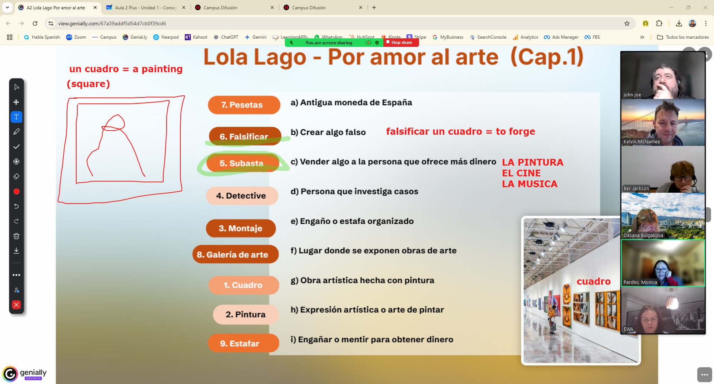Click the 1. Cuadro button

tap(244, 285)
